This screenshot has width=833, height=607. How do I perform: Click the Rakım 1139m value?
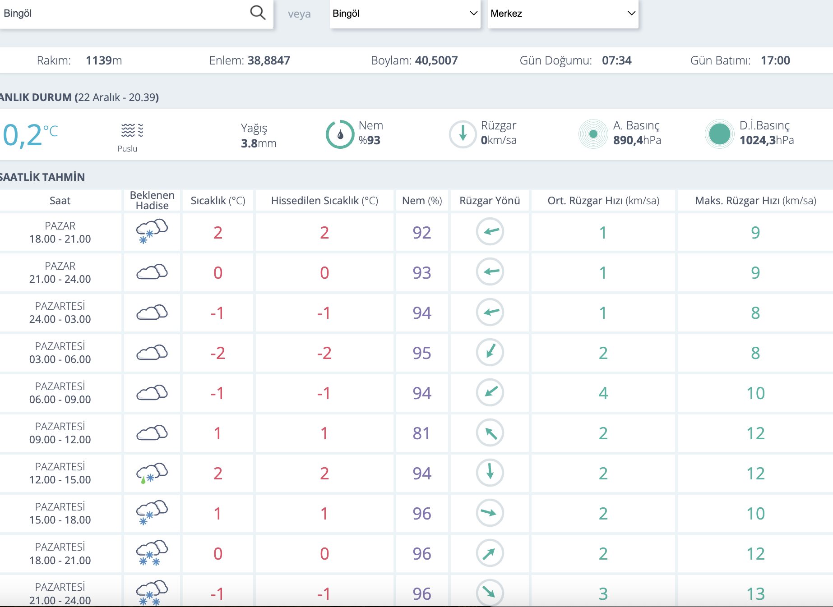click(x=104, y=60)
